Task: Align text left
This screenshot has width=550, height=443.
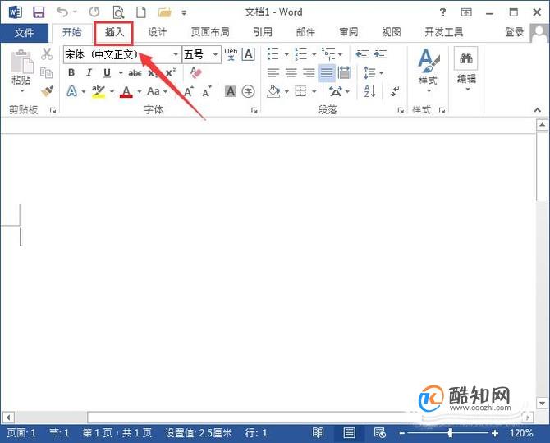Action: tap(273, 72)
